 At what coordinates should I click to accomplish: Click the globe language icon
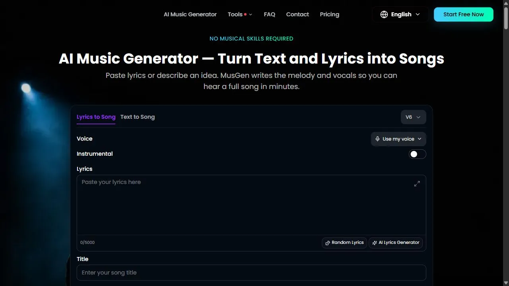pyautogui.click(x=384, y=14)
